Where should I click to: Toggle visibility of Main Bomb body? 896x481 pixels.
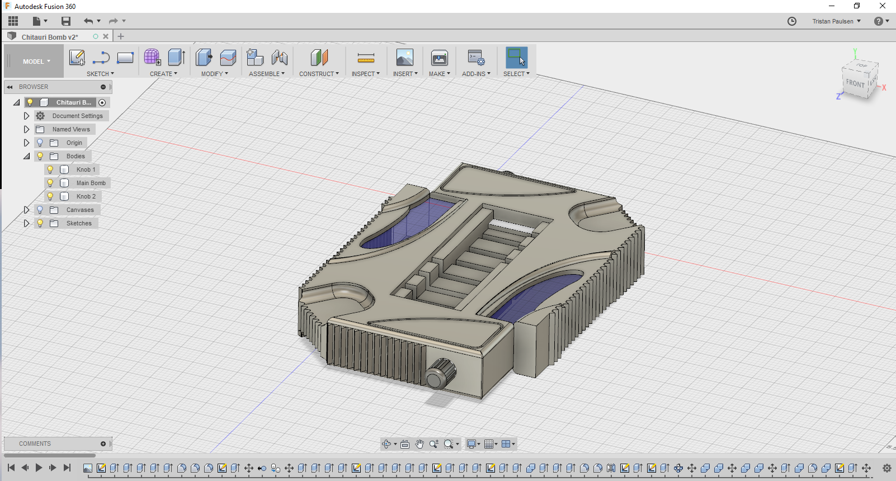[50, 183]
